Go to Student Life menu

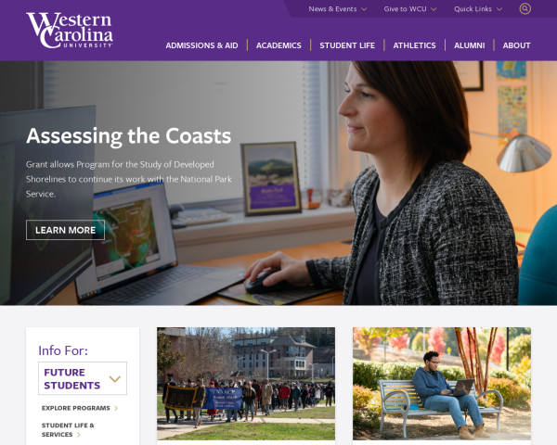(x=347, y=45)
